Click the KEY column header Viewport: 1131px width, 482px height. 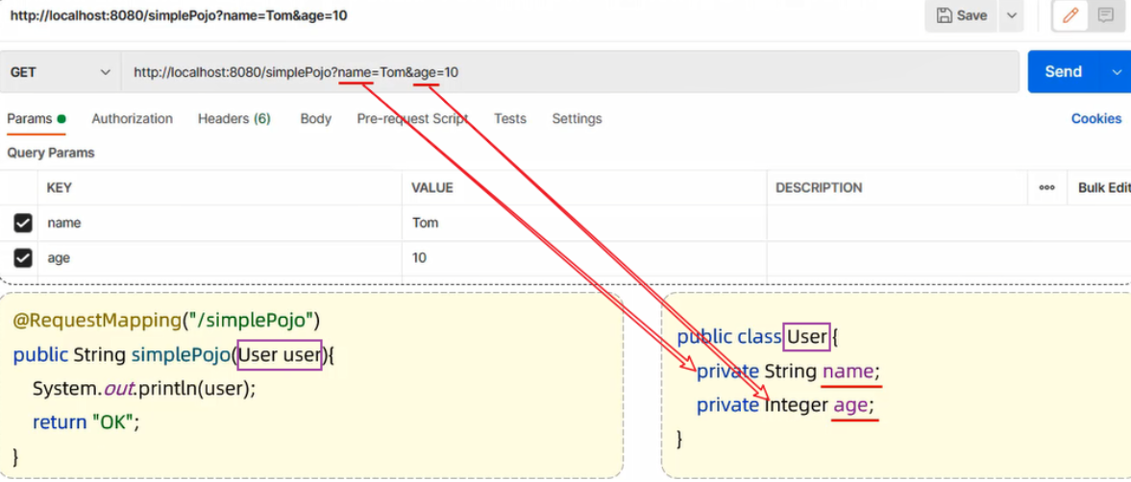(60, 188)
